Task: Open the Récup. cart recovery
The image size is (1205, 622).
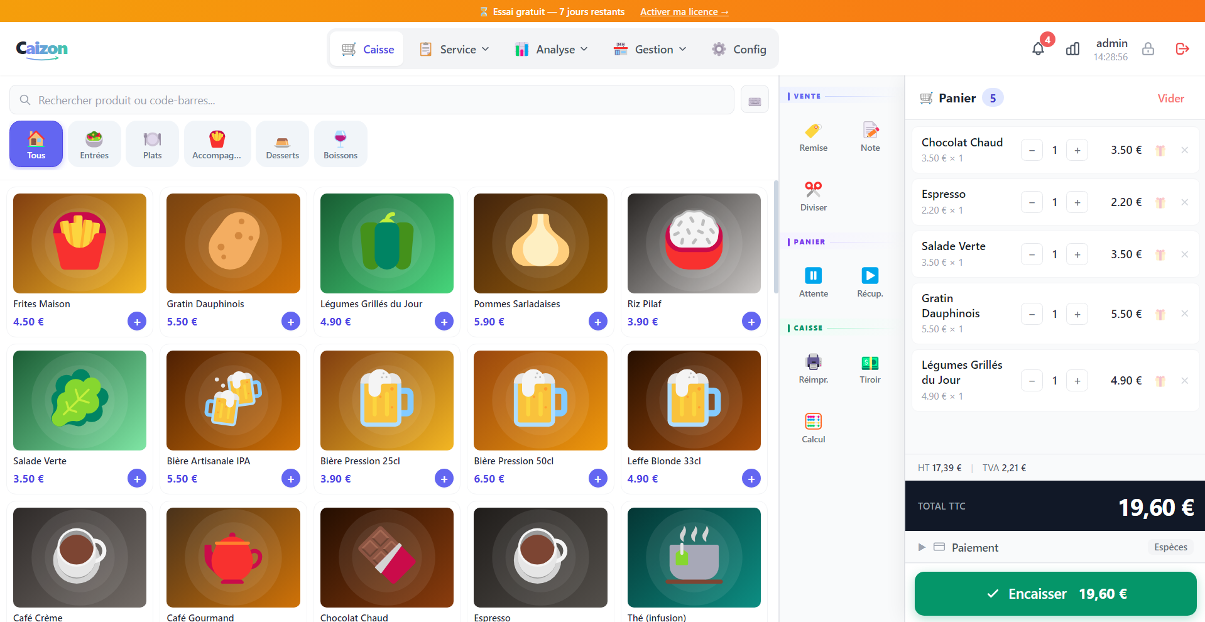Action: coord(870,283)
